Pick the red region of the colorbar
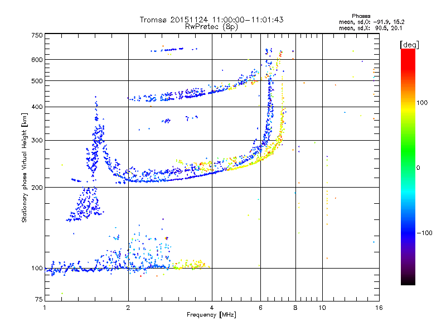 [x=408, y=59]
